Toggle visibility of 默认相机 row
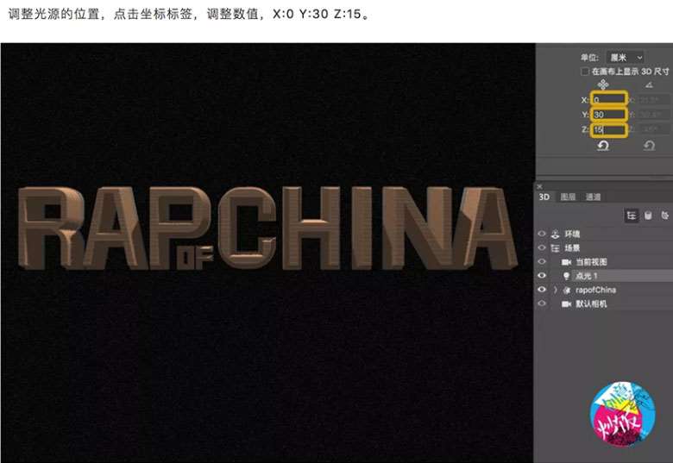673x463 pixels. (542, 303)
